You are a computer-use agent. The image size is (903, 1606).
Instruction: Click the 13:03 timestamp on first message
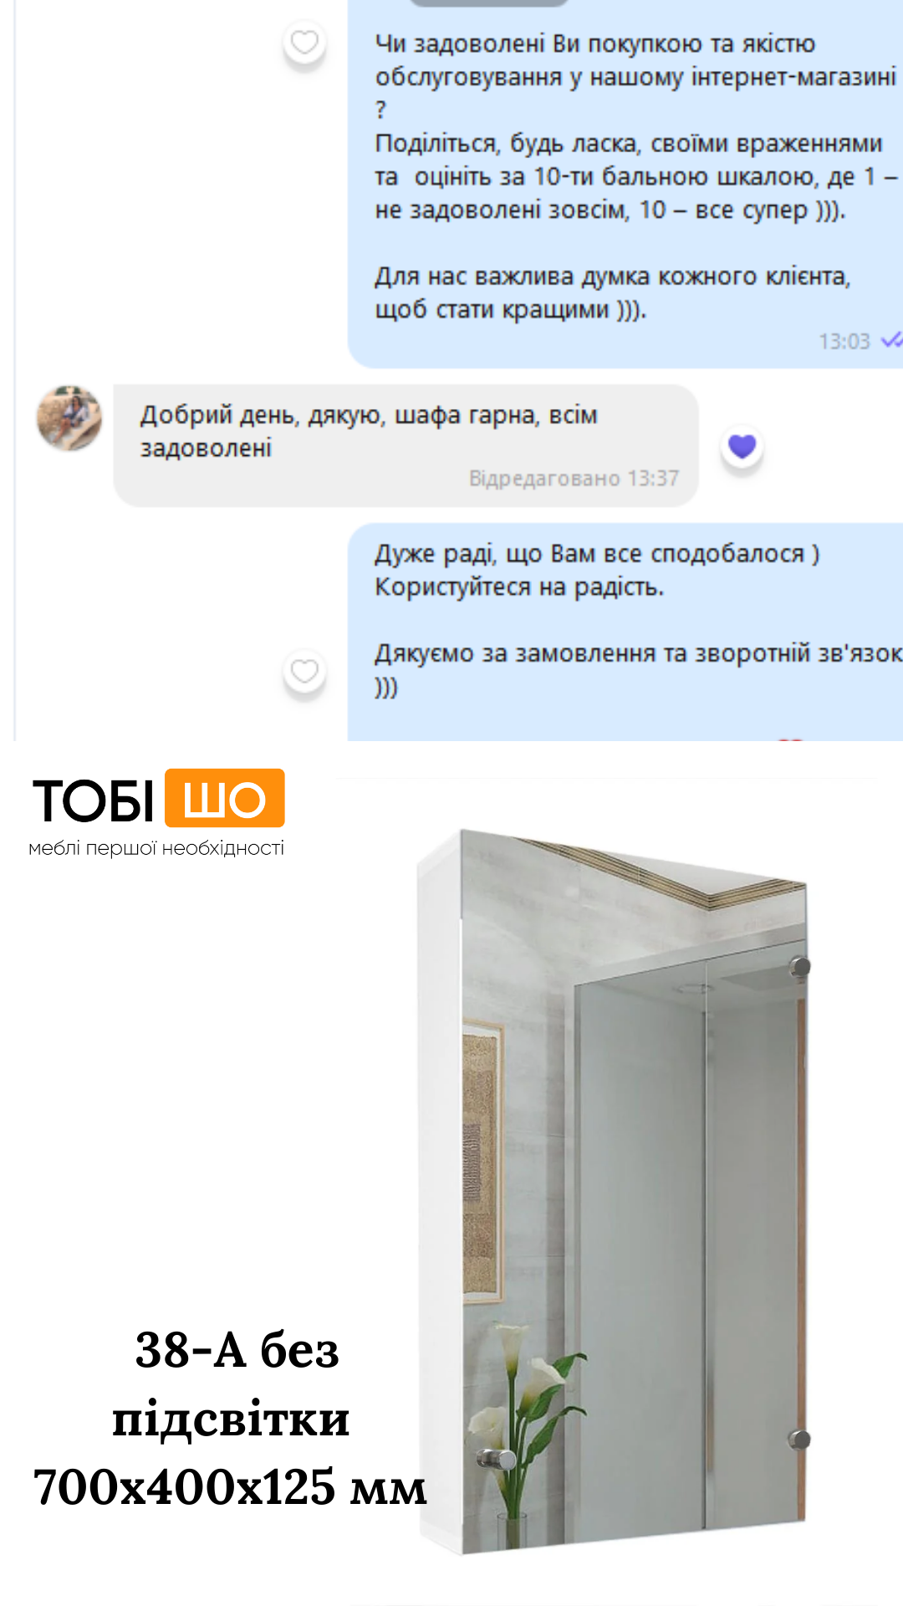(844, 341)
